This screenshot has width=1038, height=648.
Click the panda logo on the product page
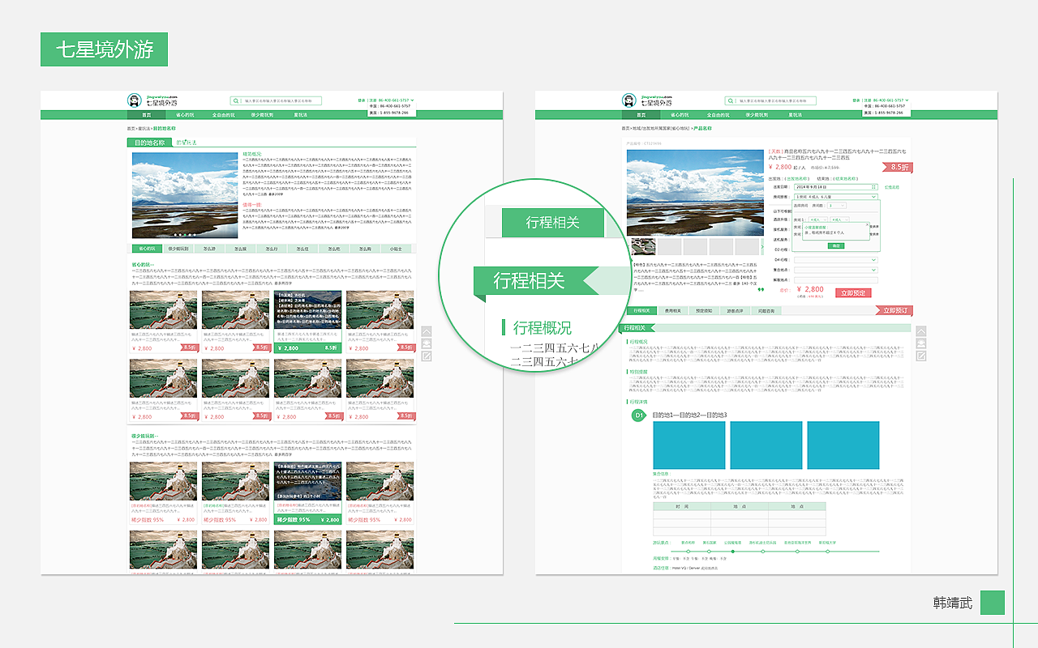[x=629, y=100]
